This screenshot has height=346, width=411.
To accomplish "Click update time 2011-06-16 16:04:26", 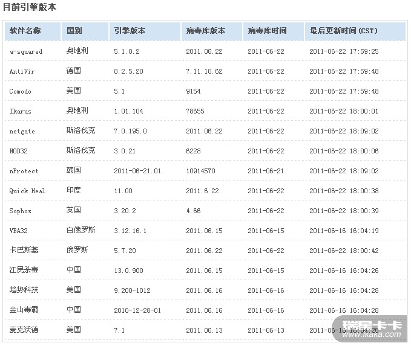I will point(344,271).
